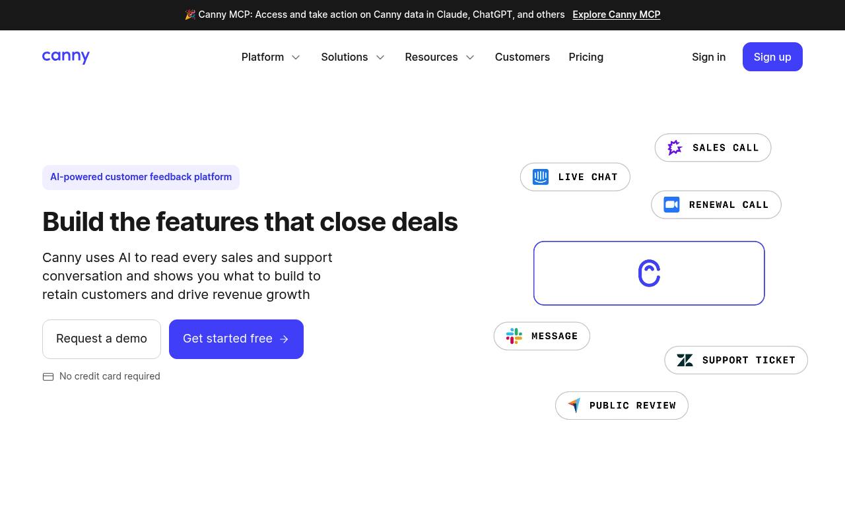Expand the Platform dropdown chevron
Image resolution: width=845 pixels, height=528 pixels.
(296, 57)
